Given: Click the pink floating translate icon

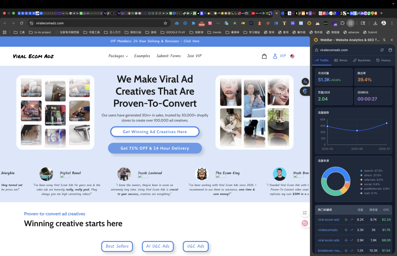Looking at the screenshot, I should tap(305, 223).
